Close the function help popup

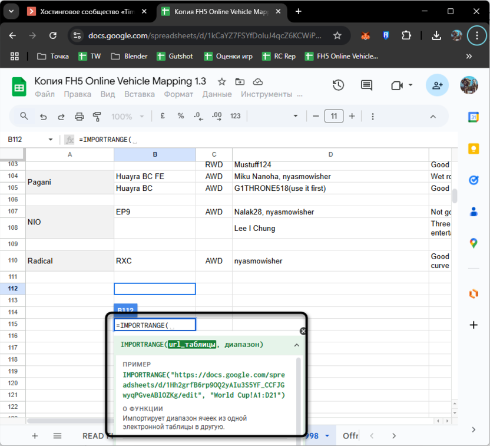point(303,331)
